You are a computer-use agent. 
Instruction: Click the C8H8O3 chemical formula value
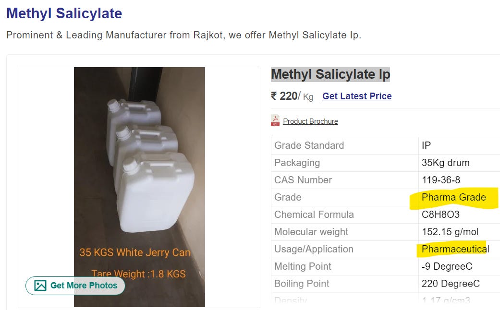440,215
